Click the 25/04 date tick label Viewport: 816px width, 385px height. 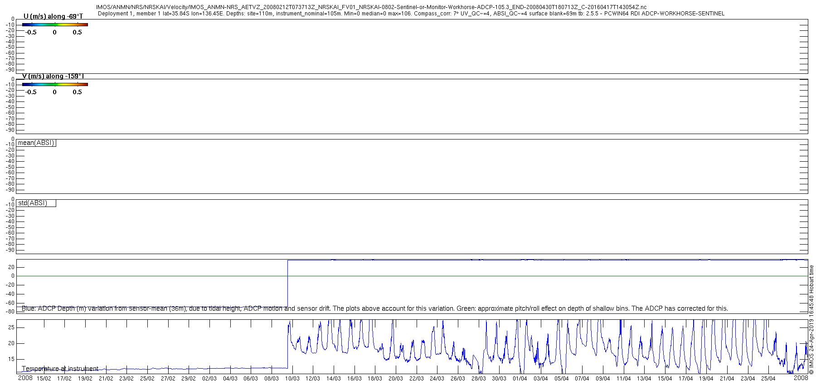(768, 379)
